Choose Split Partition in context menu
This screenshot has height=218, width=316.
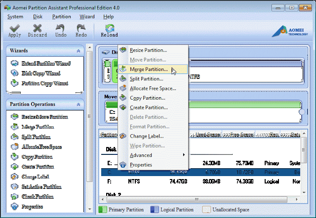click(x=153, y=79)
